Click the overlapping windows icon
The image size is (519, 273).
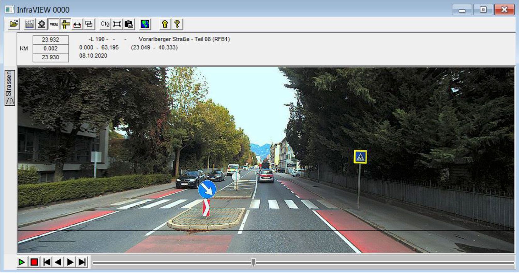click(89, 24)
